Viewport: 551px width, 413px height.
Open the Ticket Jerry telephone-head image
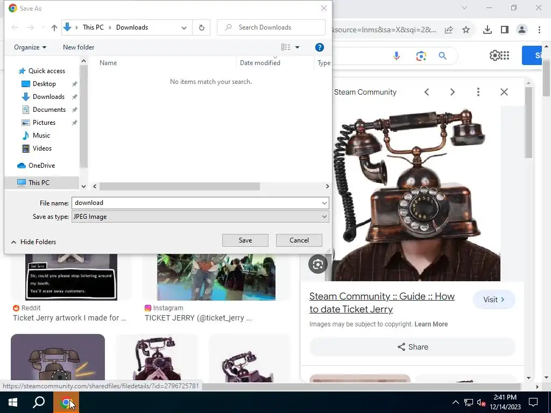(x=416, y=194)
